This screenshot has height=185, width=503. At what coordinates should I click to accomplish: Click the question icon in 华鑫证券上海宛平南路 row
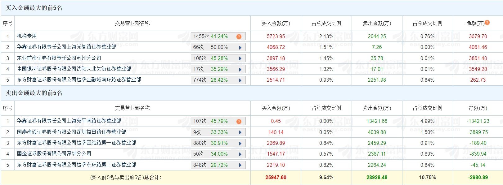239,121
